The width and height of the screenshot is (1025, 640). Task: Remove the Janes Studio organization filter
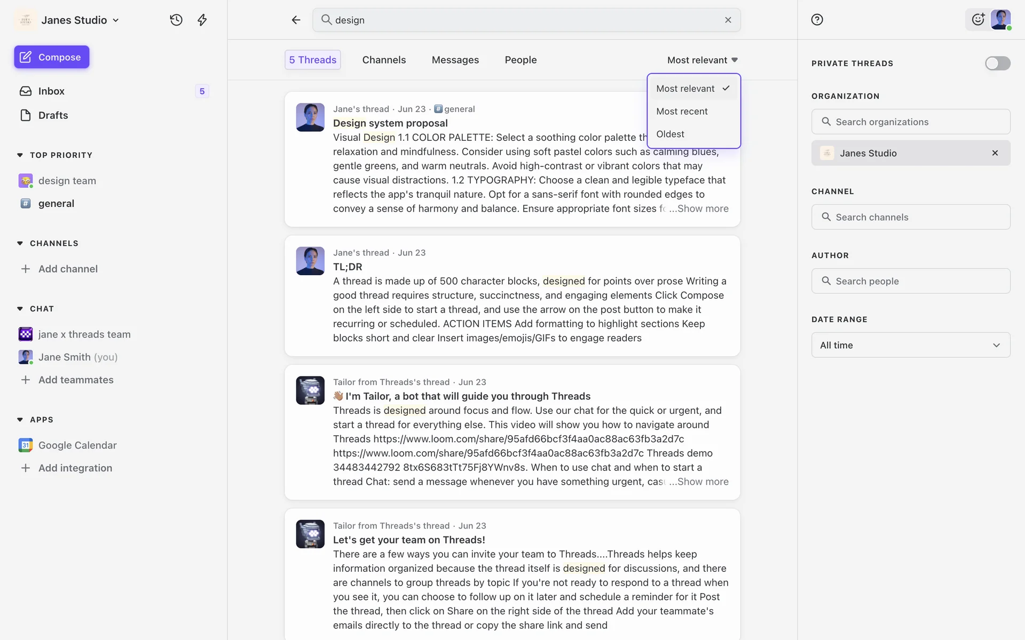995,153
